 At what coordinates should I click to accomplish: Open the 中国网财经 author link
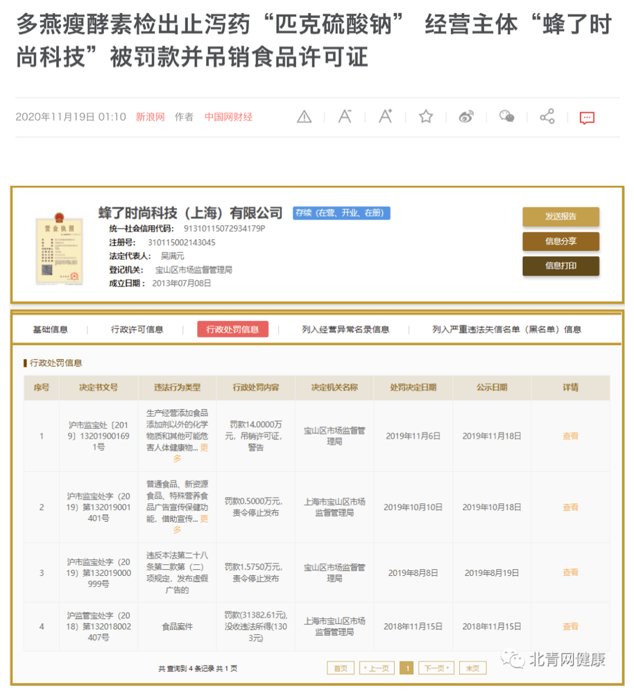(228, 117)
